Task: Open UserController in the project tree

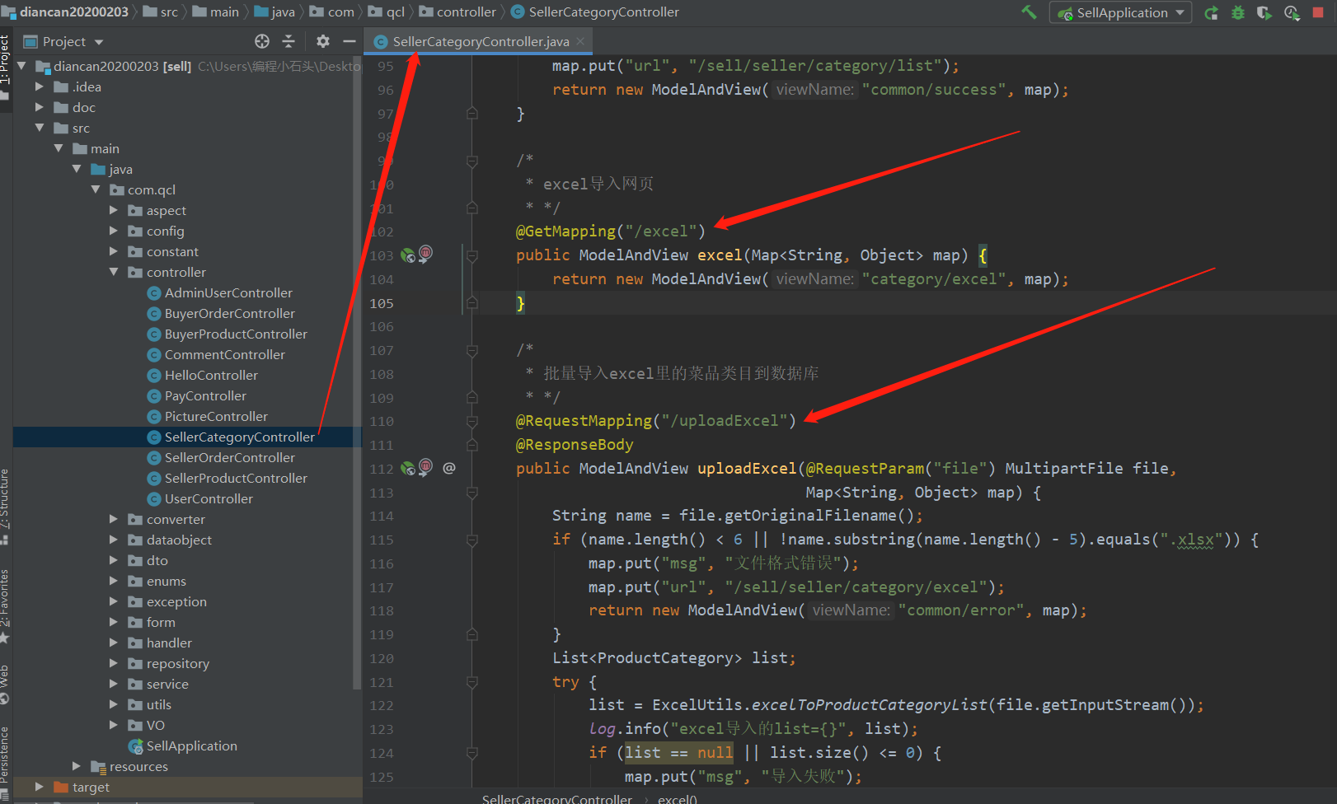Action: point(209,498)
